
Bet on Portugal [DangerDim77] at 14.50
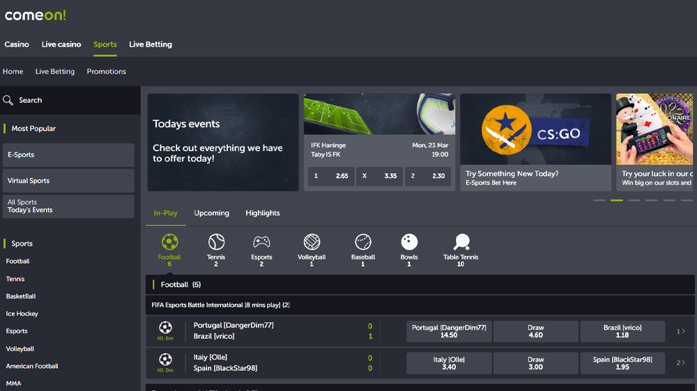point(449,332)
